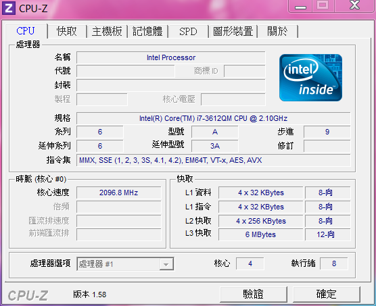The width and height of the screenshot is (376, 306).
Task: Click the 指令集 field listing MMX, SSE
Action: click(213, 160)
